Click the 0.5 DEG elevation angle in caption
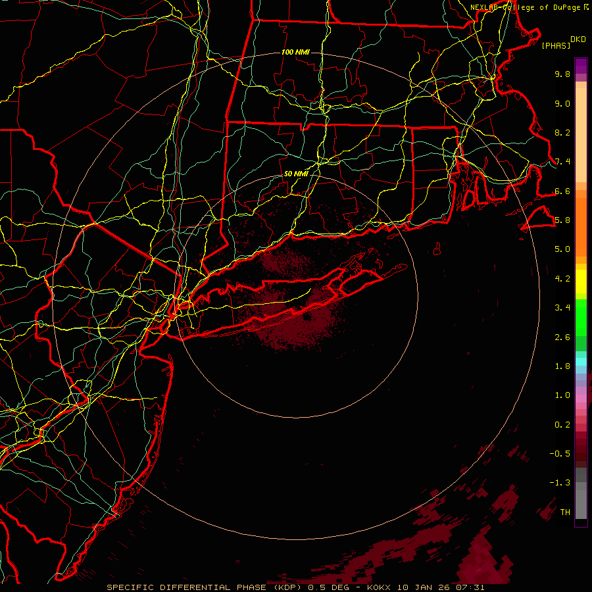Screen dimensions: 592x592 (328, 587)
